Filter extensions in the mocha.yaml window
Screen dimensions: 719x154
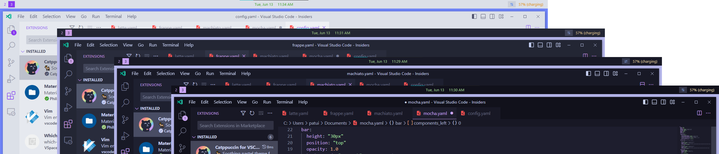[x=243, y=113]
